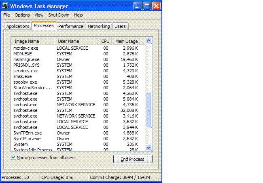Screen dimensions: 263x183
Task: Open the Shut Down menu
Action: [x=59, y=15]
